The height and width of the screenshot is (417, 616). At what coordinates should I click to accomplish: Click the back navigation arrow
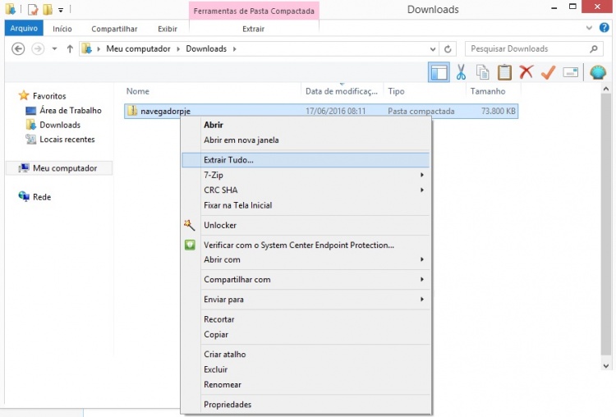pos(18,48)
